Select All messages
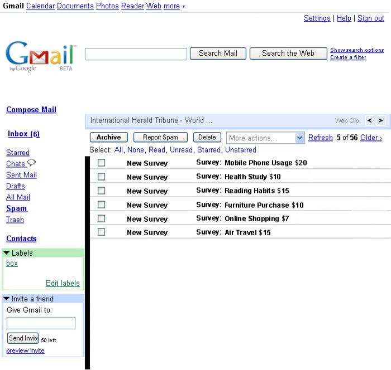391x370 pixels. pyautogui.click(x=118, y=150)
